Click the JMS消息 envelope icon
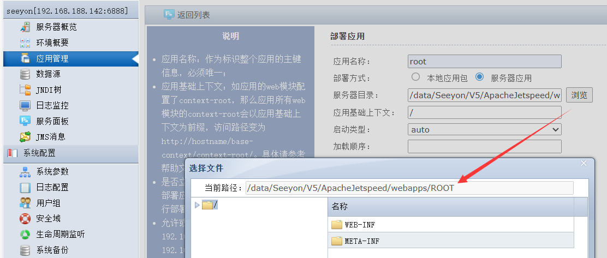607x258 pixels. click(x=25, y=137)
